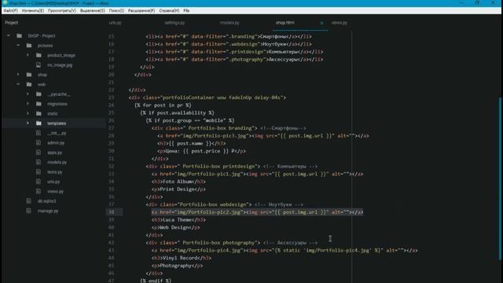
Task: Click the migrations folder icon
Action: tap(39, 104)
